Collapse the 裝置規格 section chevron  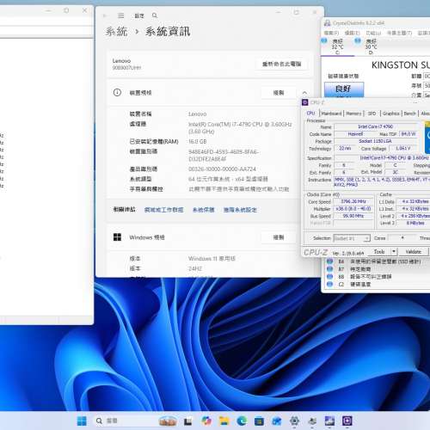click(304, 93)
